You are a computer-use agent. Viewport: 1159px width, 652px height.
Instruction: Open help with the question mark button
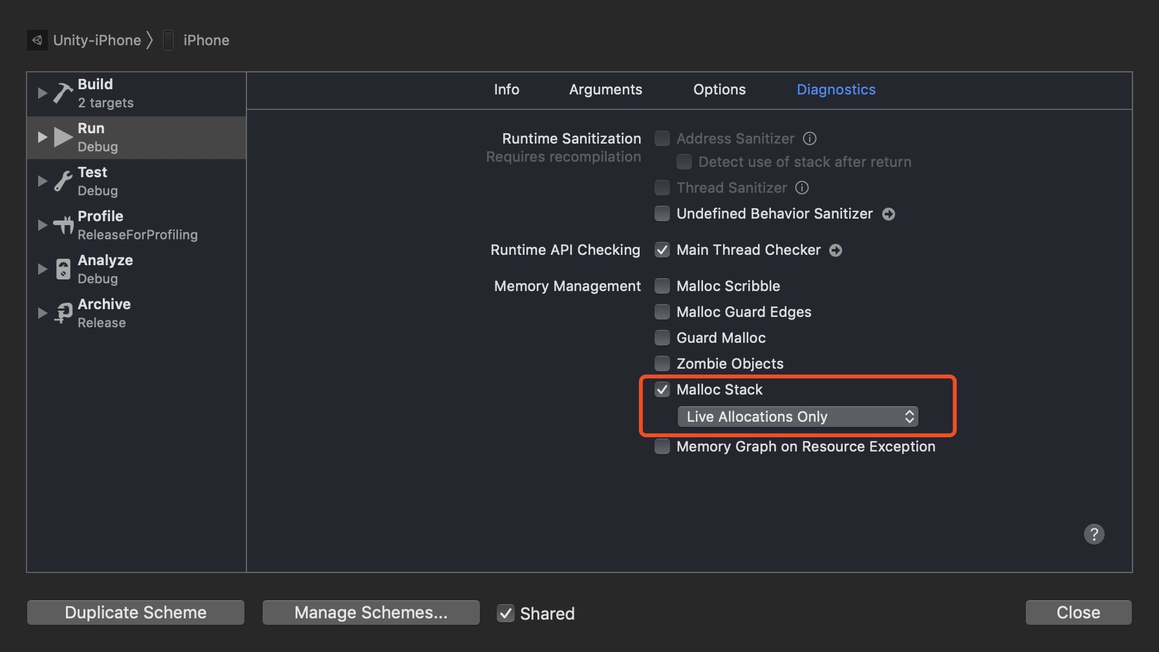1094,534
